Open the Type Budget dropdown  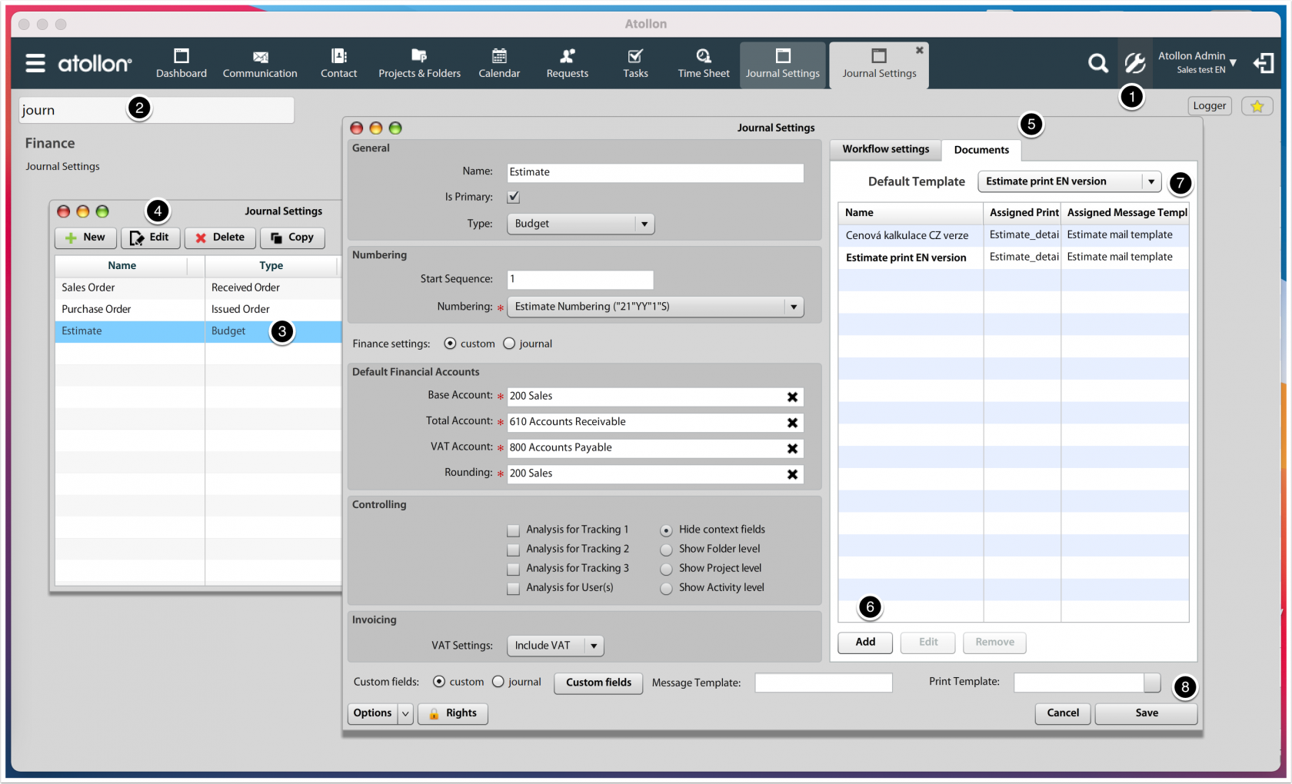pyautogui.click(x=581, y=224)
